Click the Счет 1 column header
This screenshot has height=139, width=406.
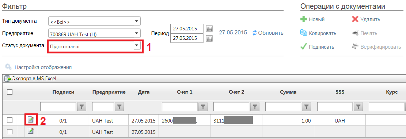pos(185,92)
